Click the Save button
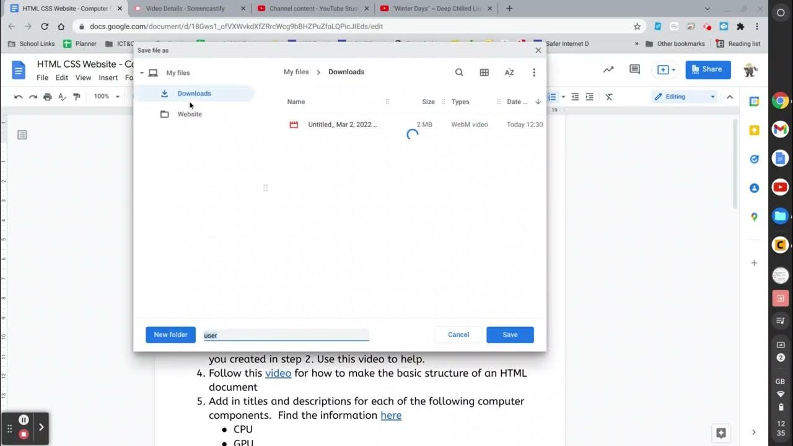 click(x=510, y=334)
